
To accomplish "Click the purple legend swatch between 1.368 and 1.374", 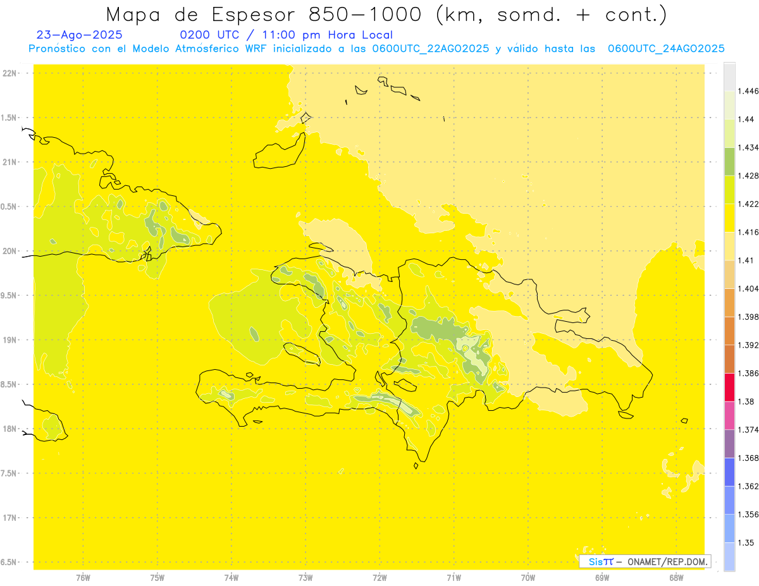I will click(x=729, y=444).
